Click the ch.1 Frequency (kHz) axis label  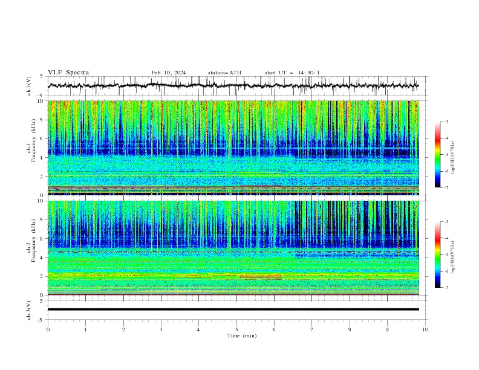(x=31, y=140)
